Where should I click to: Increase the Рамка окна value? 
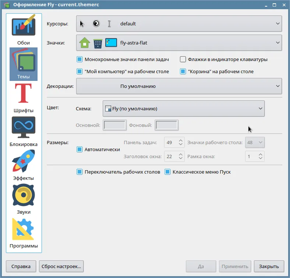tap(261, 154)
